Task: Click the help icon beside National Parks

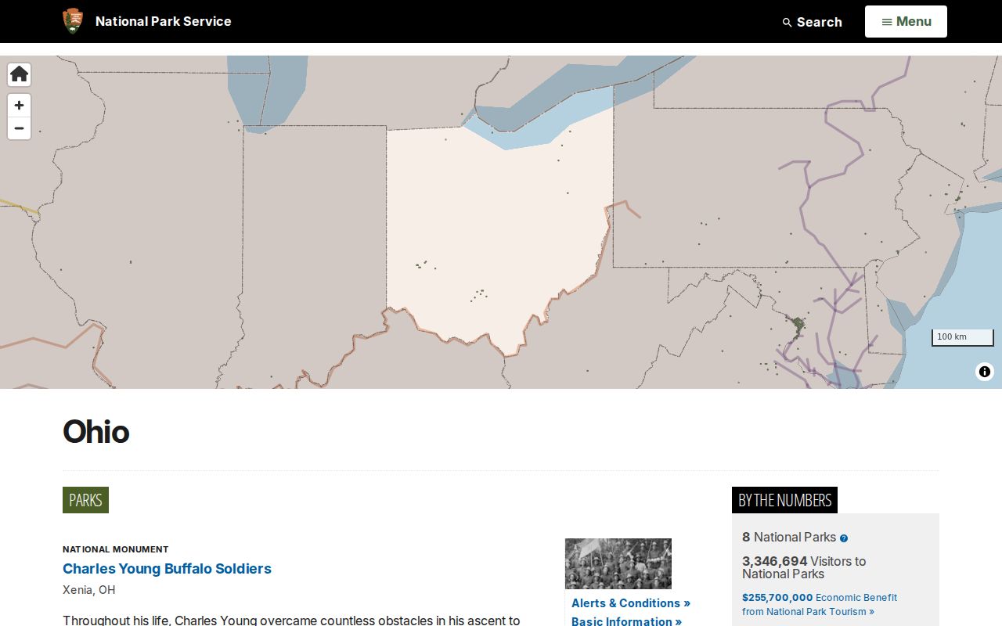Action: pyautogui.click(x=844, y=538)
